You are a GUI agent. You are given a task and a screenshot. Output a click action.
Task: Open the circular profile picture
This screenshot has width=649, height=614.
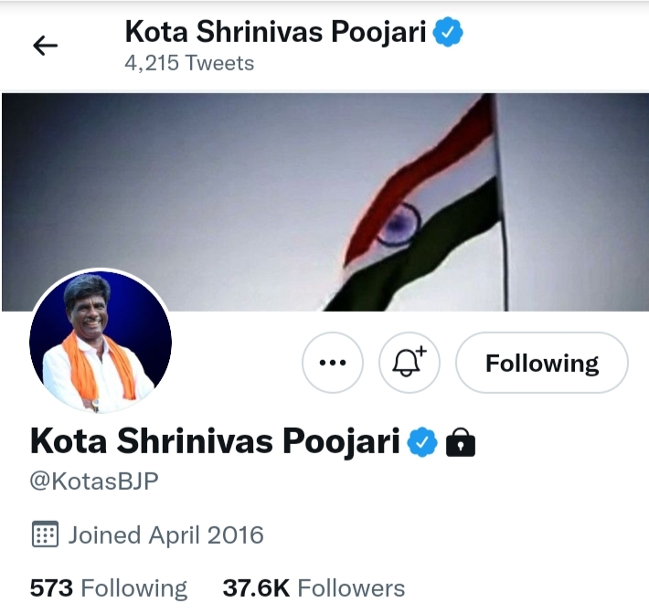click(x=101, y=340)
